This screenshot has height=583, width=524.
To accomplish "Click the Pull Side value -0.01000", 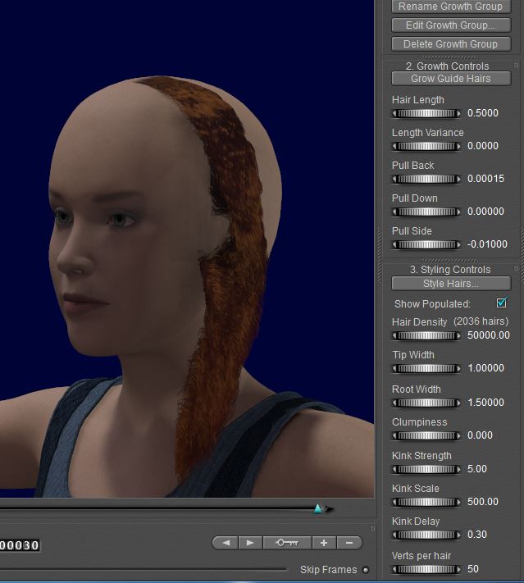I will point(487,244).
